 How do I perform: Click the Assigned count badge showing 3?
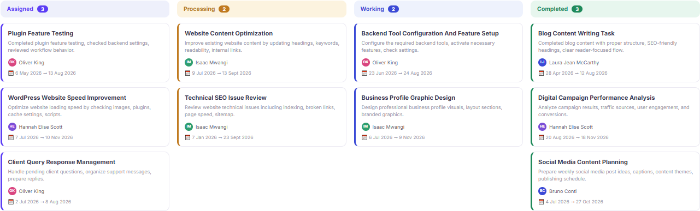pyautogui.click(x=43, y=9)
